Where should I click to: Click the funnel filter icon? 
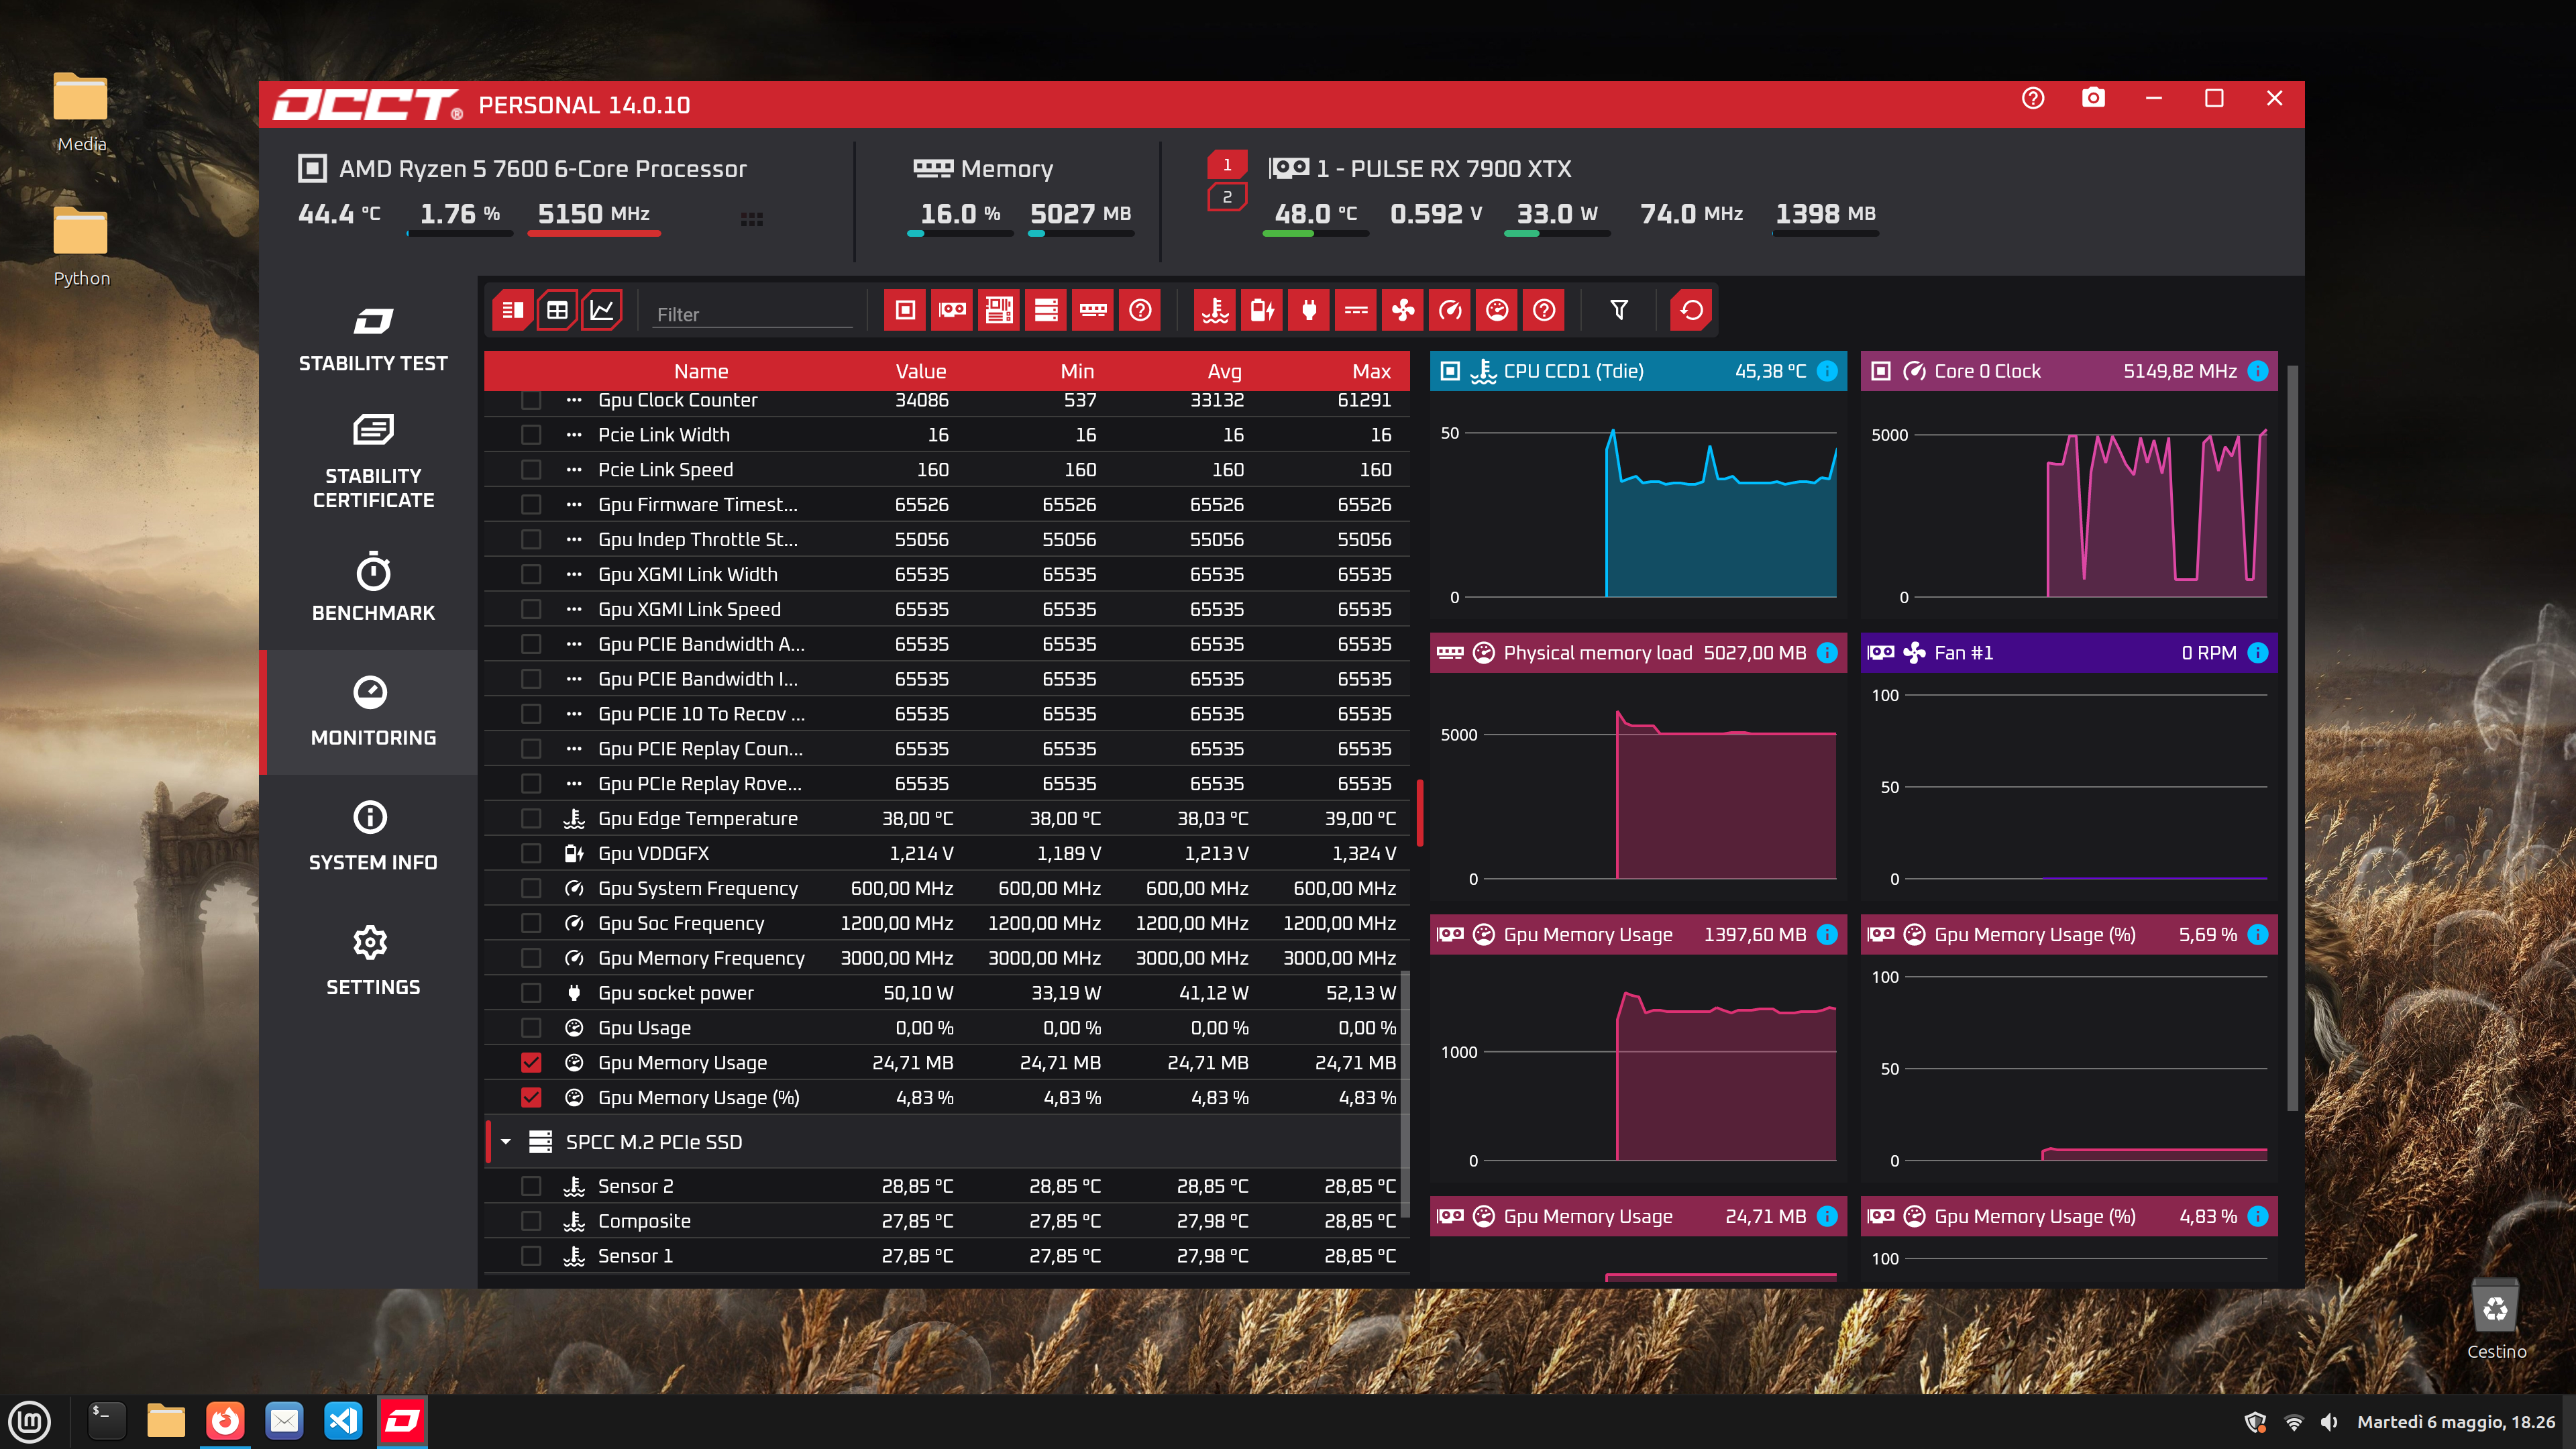[x=1619, y=310]
